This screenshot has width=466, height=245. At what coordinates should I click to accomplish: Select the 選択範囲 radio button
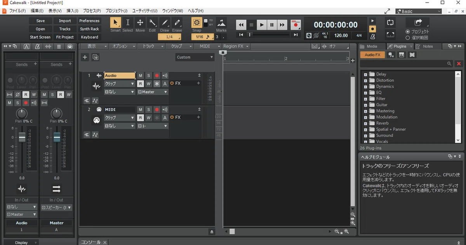(x=408, y=38)
